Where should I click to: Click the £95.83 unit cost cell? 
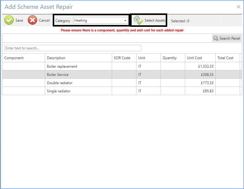200,91
